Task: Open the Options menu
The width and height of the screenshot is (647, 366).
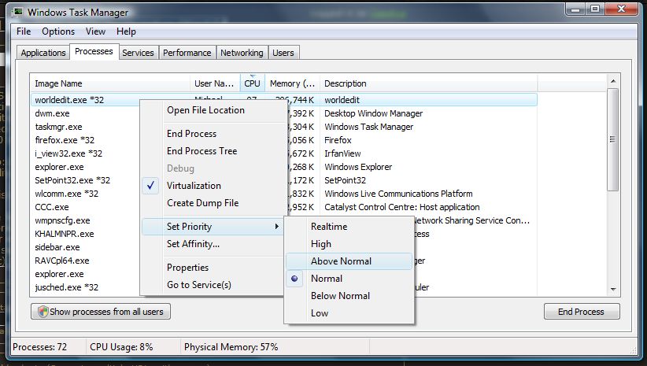Action: 58,31
